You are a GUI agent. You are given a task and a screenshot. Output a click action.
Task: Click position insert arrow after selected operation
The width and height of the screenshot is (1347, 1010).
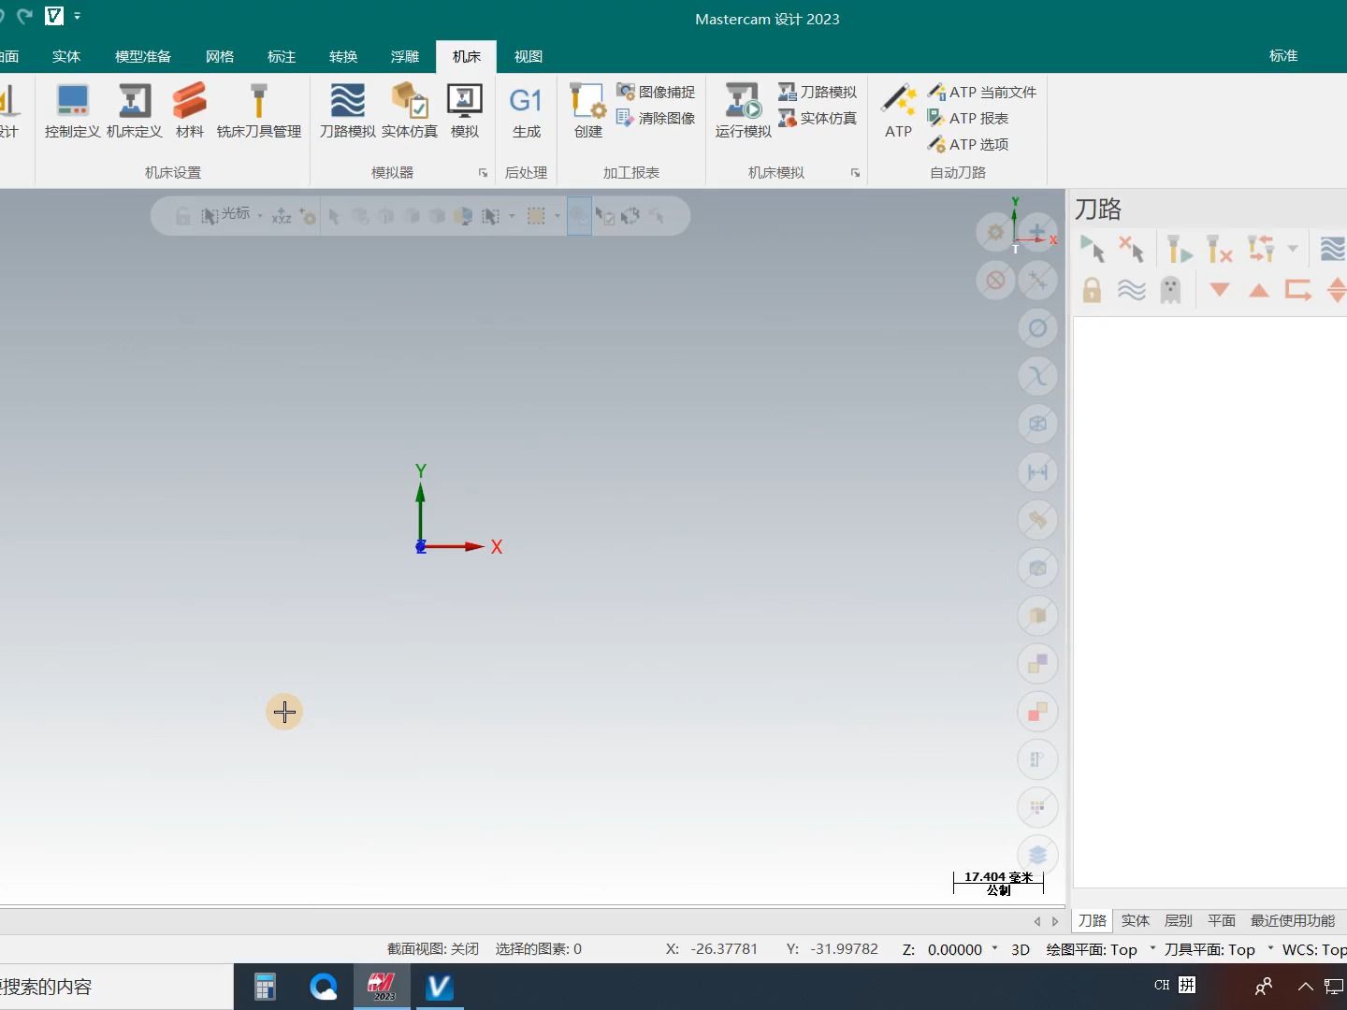click(1298, 290)
